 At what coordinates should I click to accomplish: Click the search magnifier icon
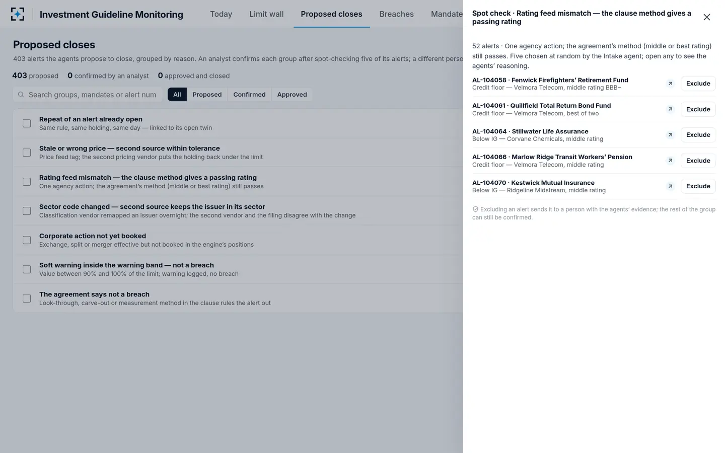pyautogui.click(x=21, y=95)
